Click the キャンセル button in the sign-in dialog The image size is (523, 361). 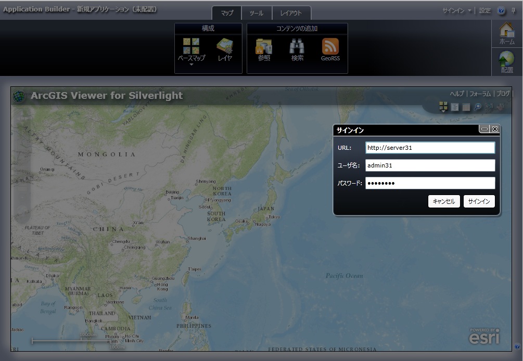click(x=444, y=201)
